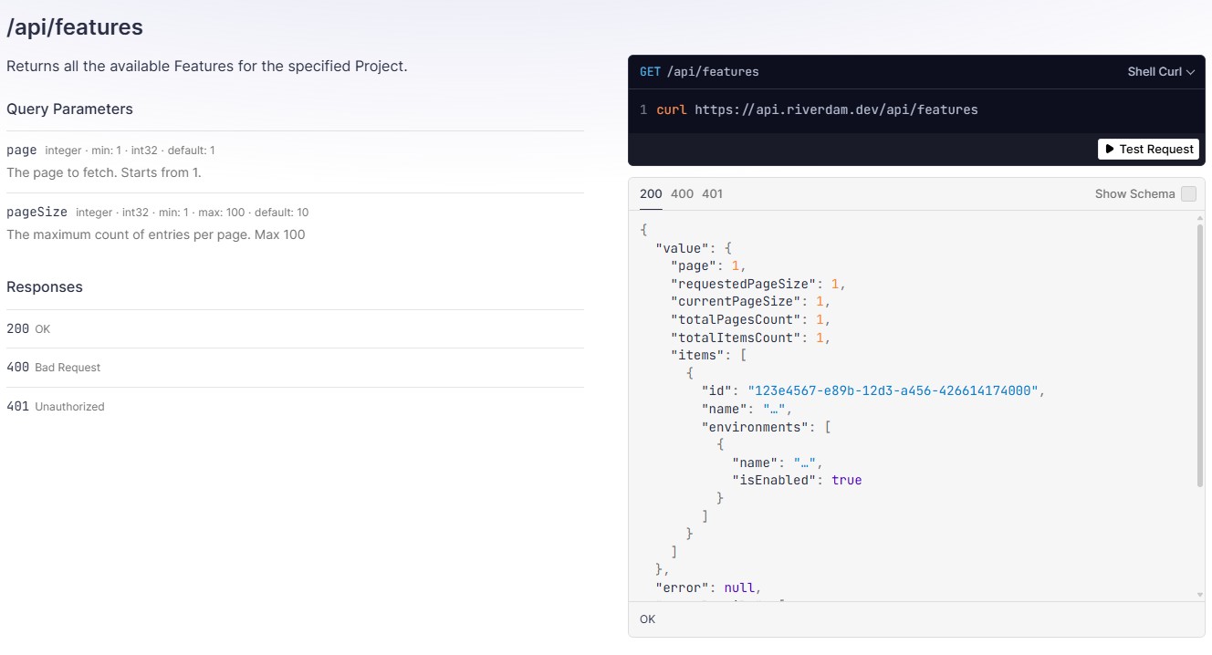Click the Query Parameters heading
1212x655 pixels.
[x=69, y=109]
